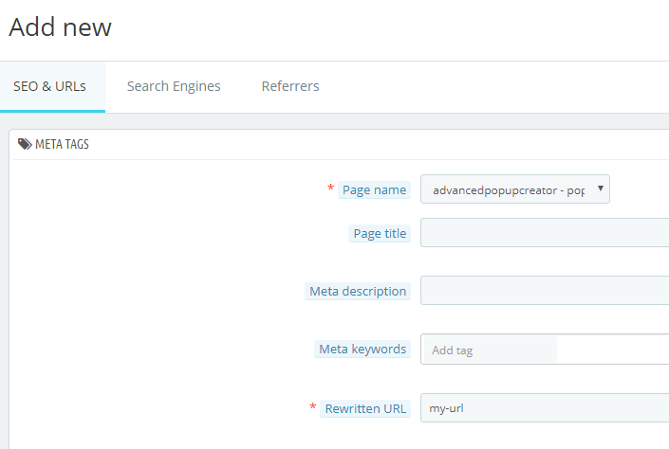This screenshot has width=669, height=449.
Task: Go to the Referrers tab
Action: pyautogui.click(x=290, y=86)
